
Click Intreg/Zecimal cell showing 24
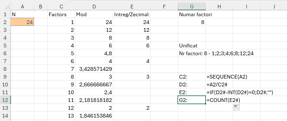coord(132,22)
